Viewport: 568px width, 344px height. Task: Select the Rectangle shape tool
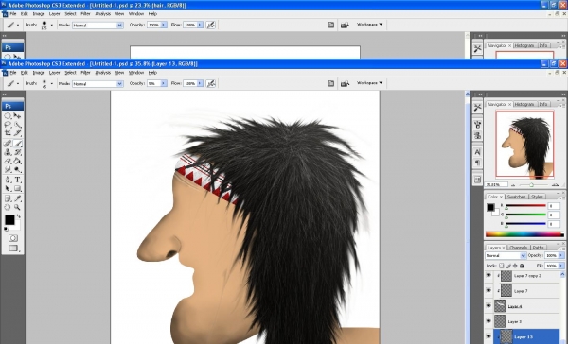(17, 188)
